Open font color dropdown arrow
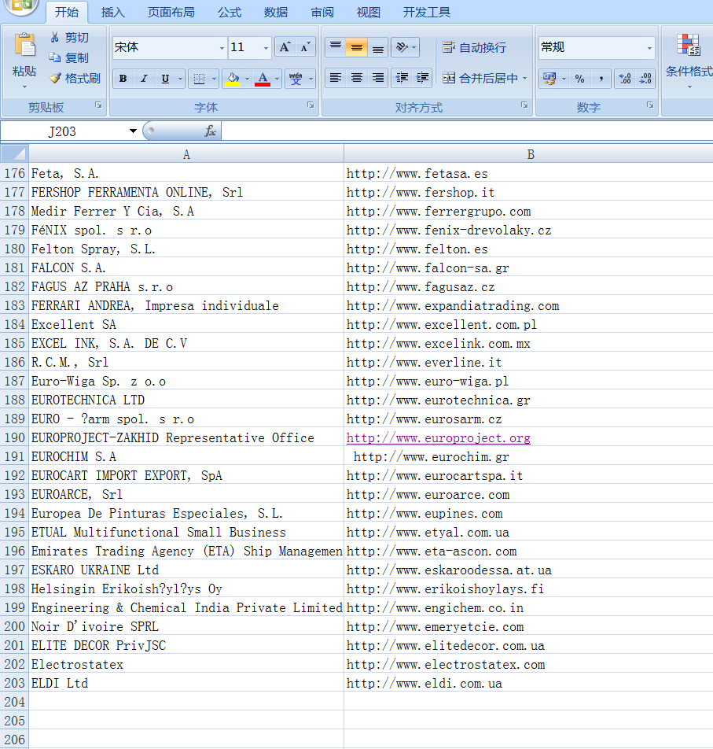 [277, 79]
